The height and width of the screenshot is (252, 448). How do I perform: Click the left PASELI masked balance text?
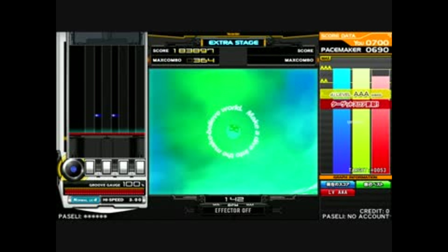click(x=83, y=217)
